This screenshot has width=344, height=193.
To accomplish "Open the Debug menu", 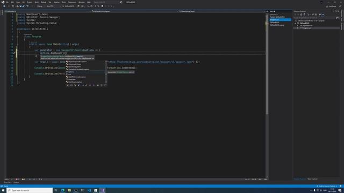I will click(x=44, y=2).
